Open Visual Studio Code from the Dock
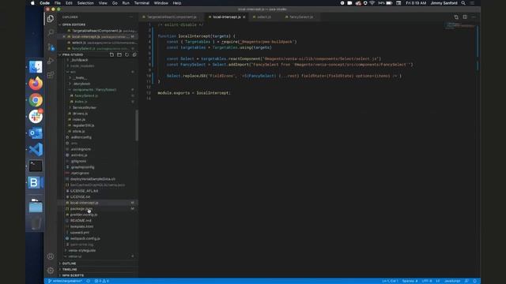 36,149
